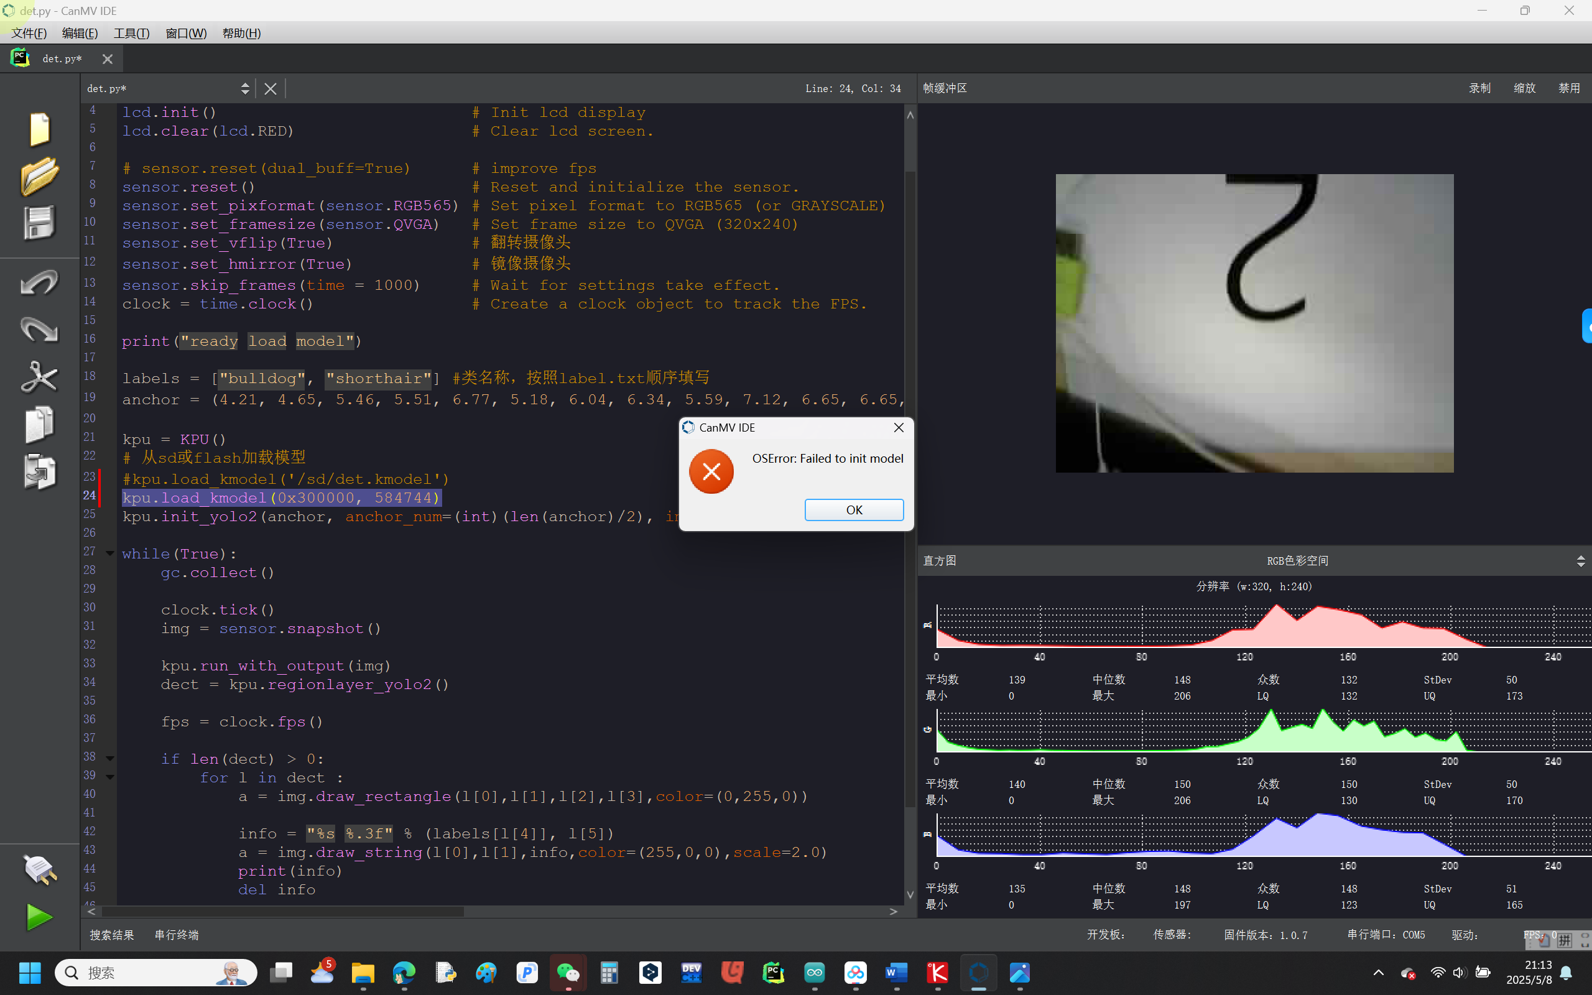Image resolution: width=1592 pixels, height=995 pixels.
Task: Click the Save file floppy icon
Action: pyautogui.click(x=39, y=223)
